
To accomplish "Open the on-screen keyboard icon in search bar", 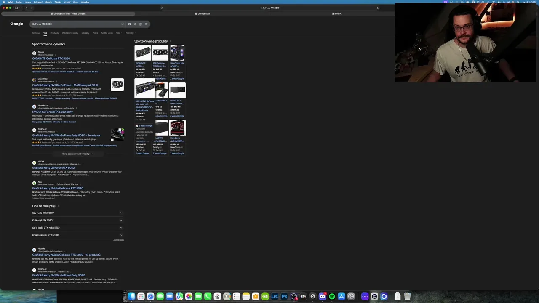I will (x=129, y=24).
